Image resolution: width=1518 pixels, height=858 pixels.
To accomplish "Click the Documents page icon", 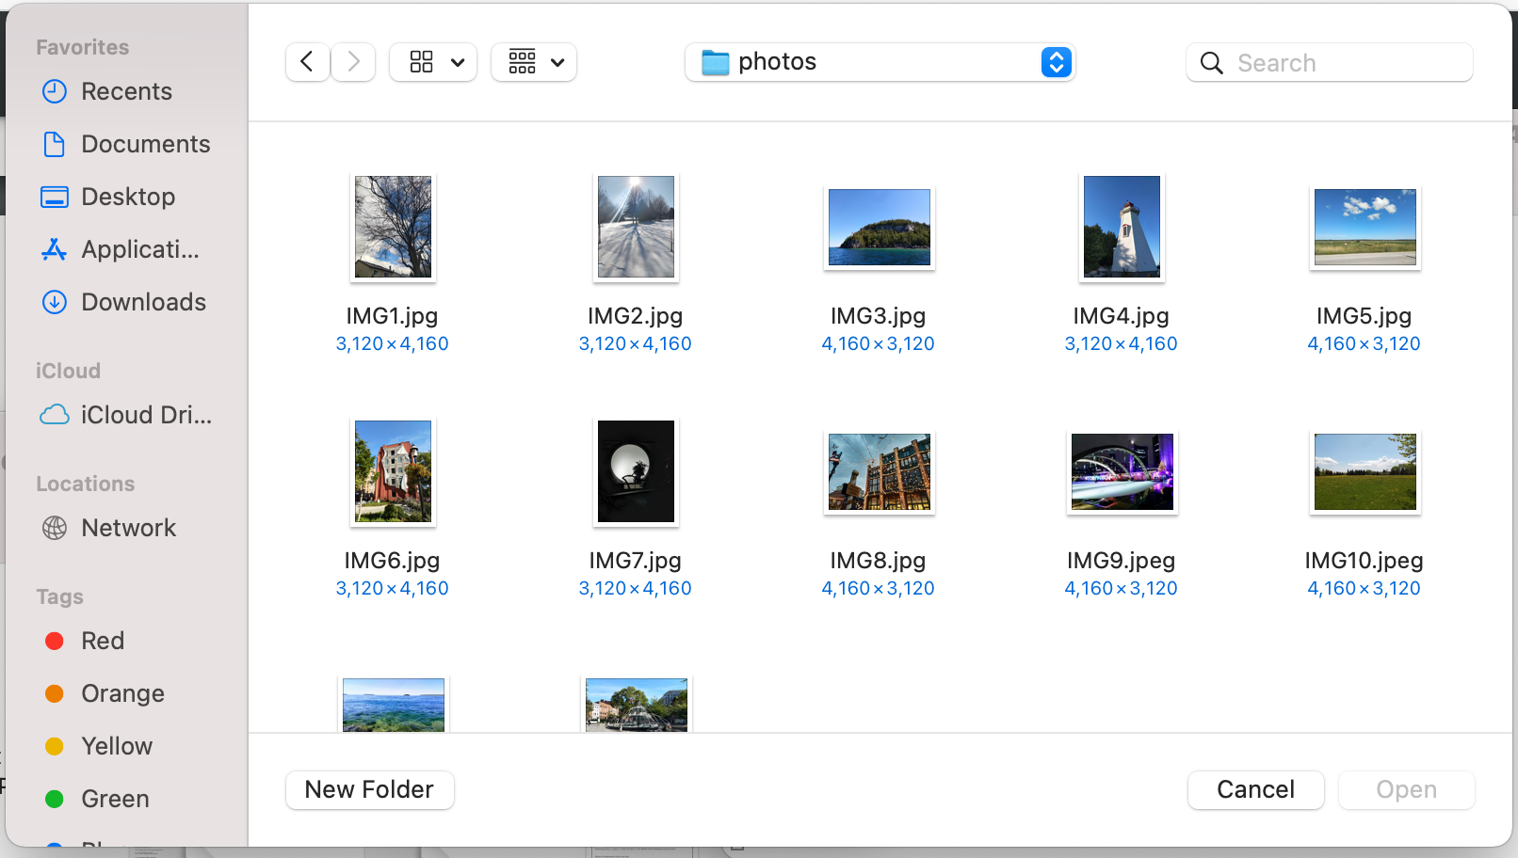I will [55, 144].
